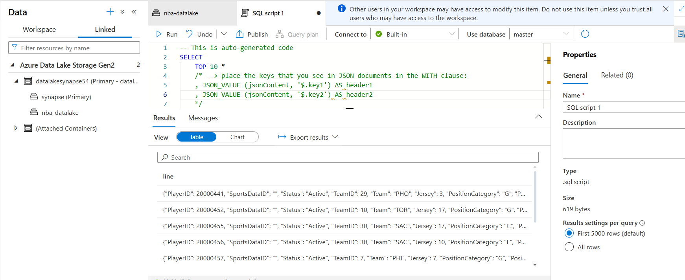Select the All rows option
This screenshot has width=685, height=280.
[x=569, y=247]
